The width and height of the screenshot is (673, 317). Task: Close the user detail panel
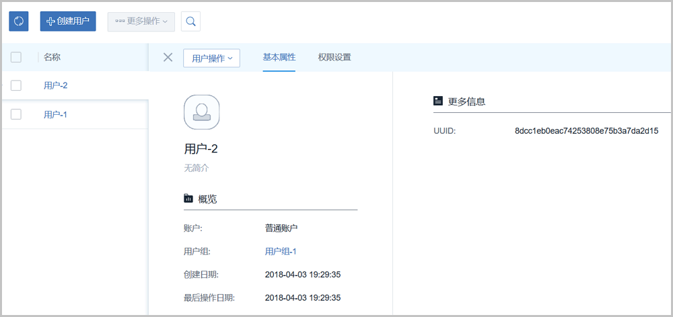pyautogui.click(x=168, y=58)
